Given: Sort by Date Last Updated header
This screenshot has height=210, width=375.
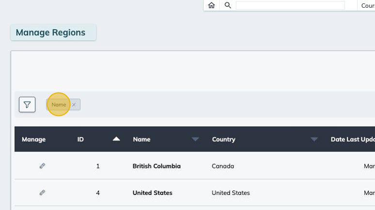Looking at the screenshot, I should pos(352,139).
